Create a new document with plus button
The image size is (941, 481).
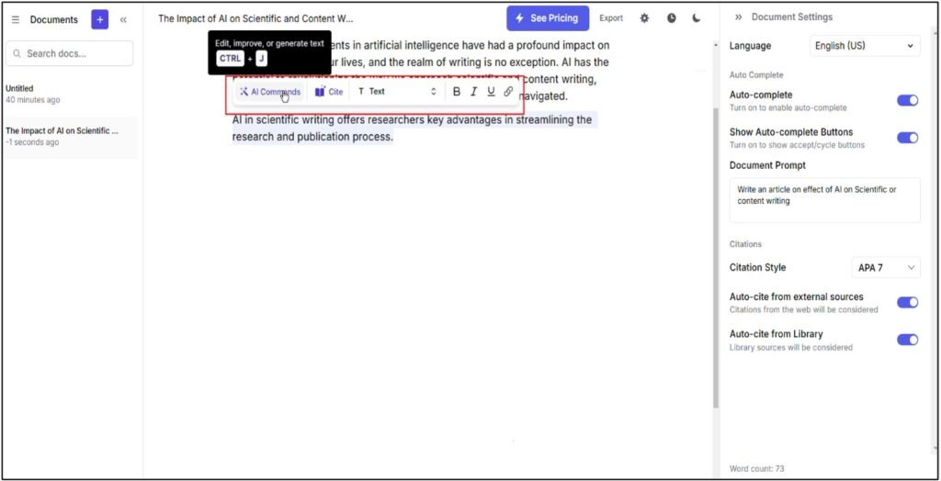[x=99, y=19]
